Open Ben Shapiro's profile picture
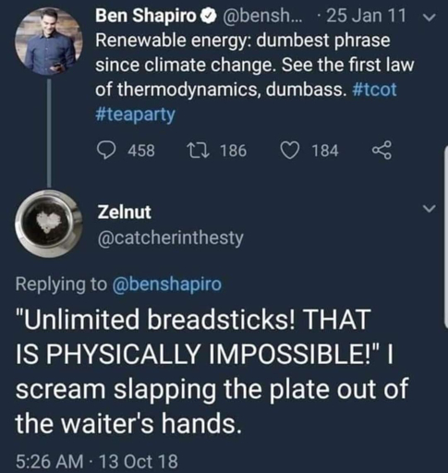The width and height of the screenshot is (448, 473). point(49,41)
